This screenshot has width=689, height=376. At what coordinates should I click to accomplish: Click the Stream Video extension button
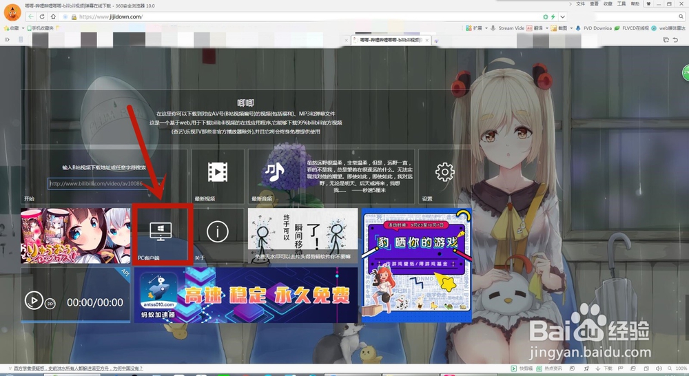coord(508,28)
